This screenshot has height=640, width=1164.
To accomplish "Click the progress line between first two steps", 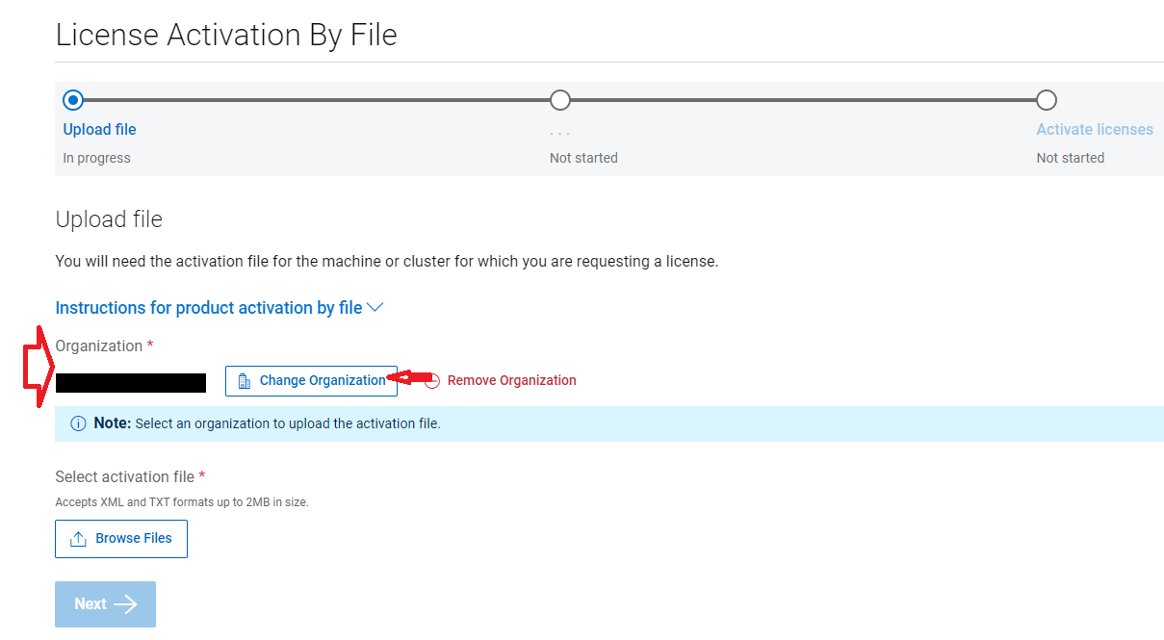I will (x=316, y=100).
